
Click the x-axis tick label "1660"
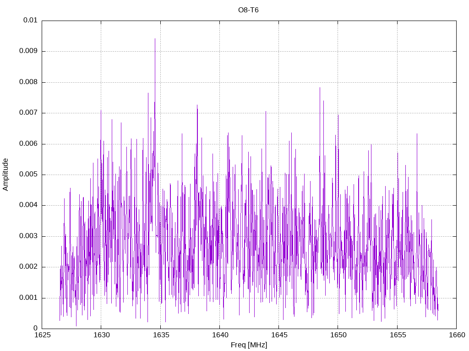[x=457, y=335]
